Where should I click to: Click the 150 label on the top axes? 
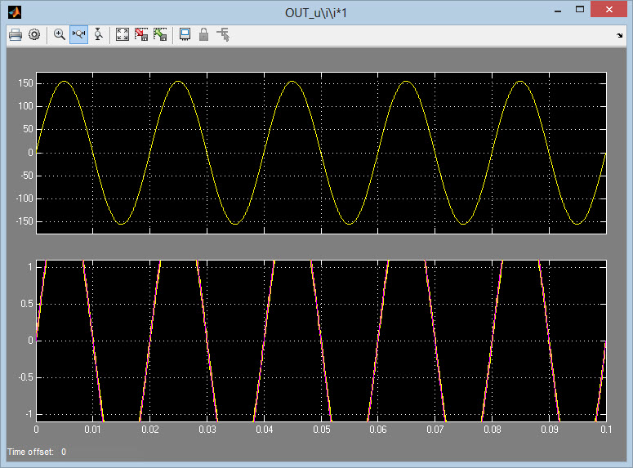pos(26,83)
